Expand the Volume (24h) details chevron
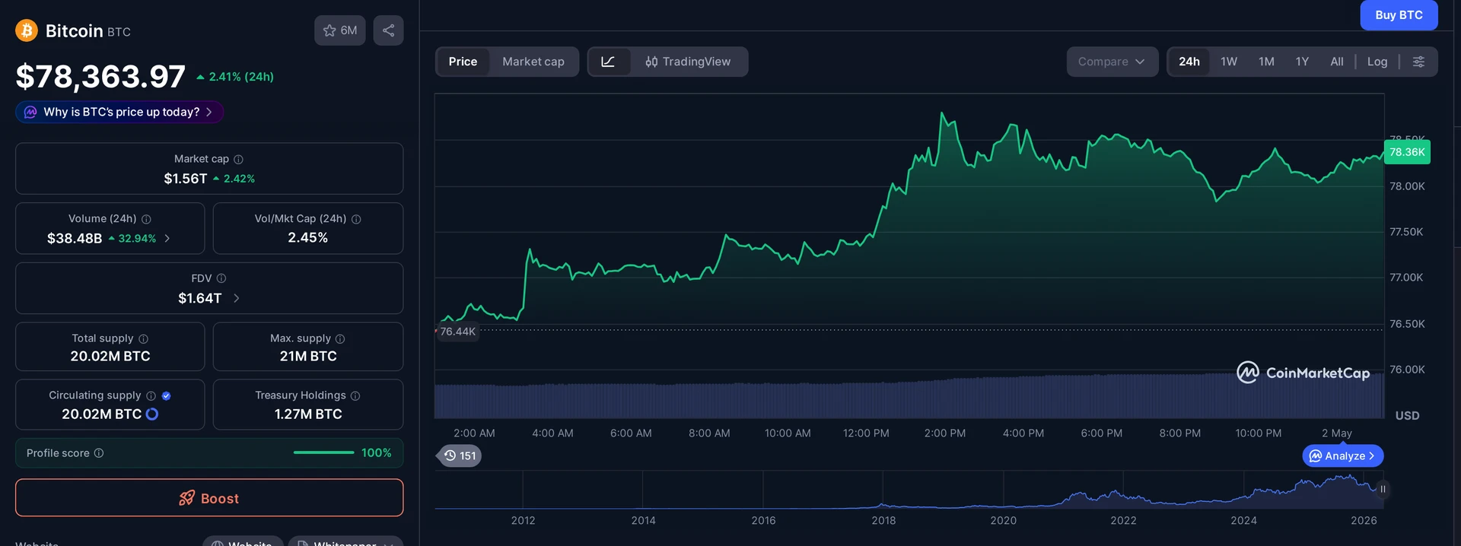The width and height of the screenshot is (1461, 546). [x=167, y=238]
